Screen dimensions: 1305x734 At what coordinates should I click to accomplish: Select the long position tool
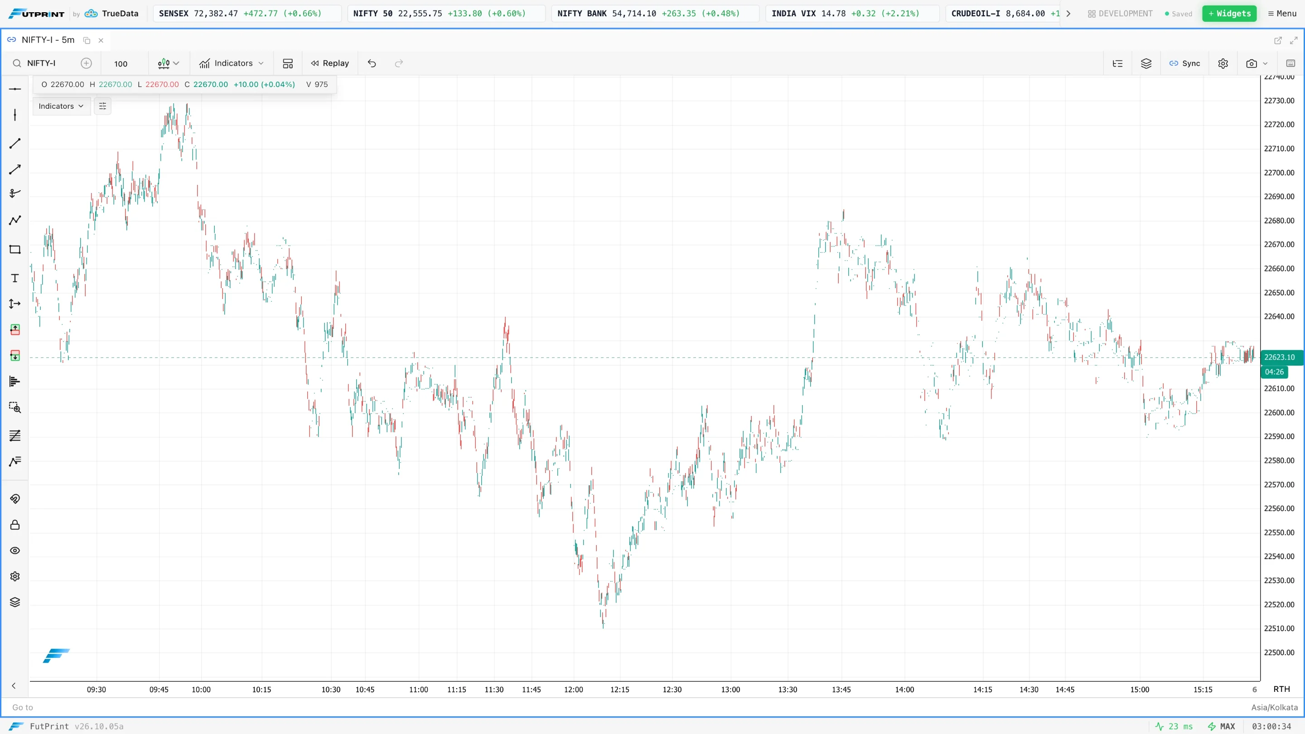(x=14, y=330)
